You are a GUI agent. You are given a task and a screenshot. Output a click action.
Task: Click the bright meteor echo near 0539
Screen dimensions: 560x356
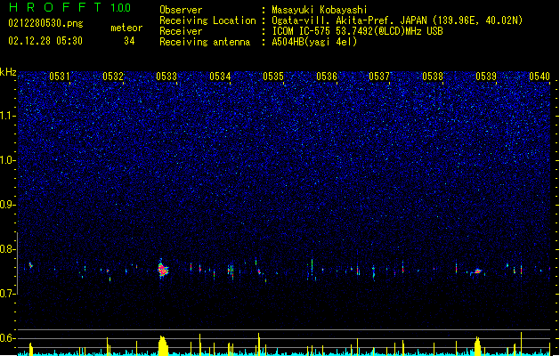(477, 271)
